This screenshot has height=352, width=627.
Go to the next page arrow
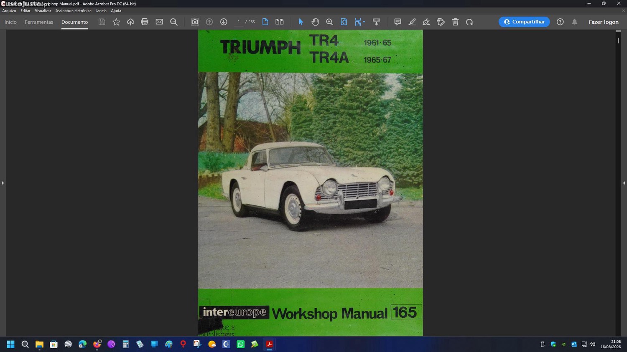click(x=224, y=22)
